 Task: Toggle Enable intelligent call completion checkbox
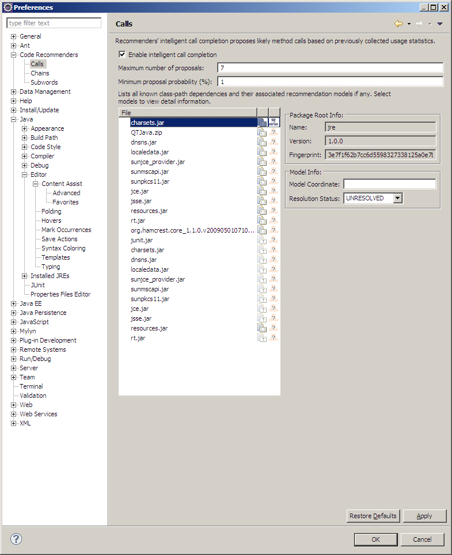pos(122,55)
